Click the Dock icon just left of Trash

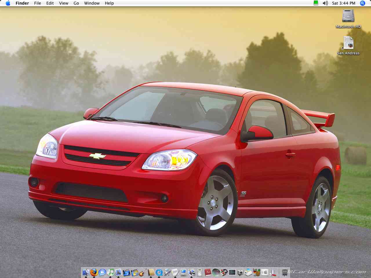273,272
